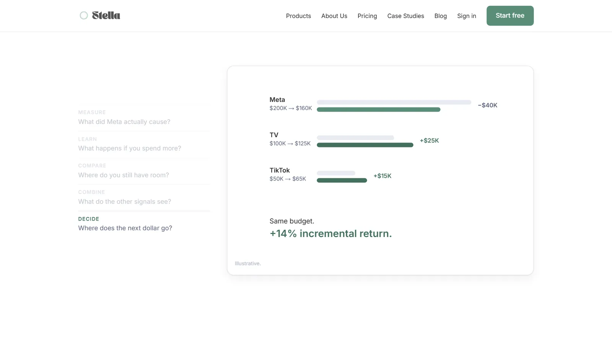This screenshot has height=344, width=612.
Task: Click the "+14% incremental return." headline
Action: click(331, 234)
